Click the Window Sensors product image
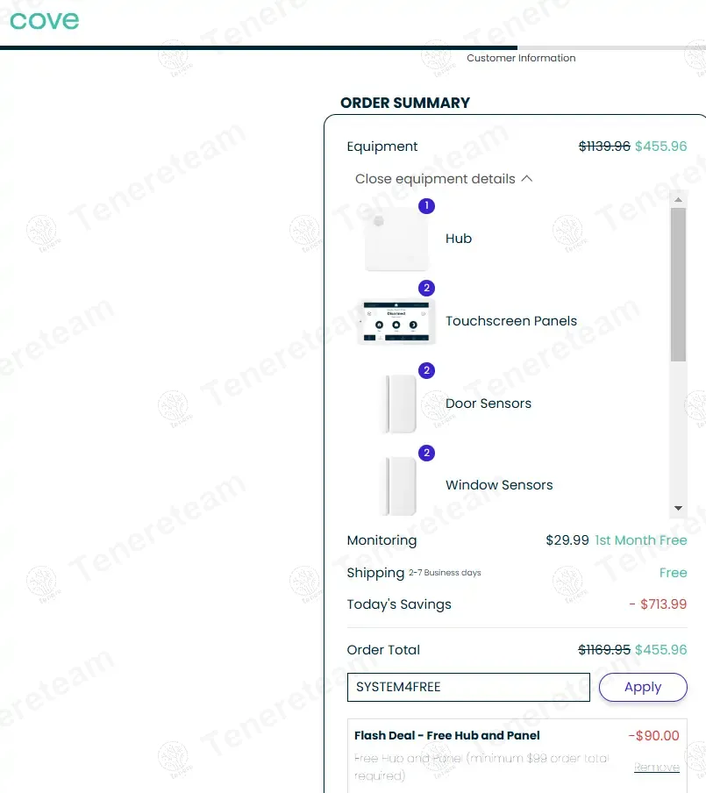The image size is (706, 793). pyautogui.click(x=397, y=485)
